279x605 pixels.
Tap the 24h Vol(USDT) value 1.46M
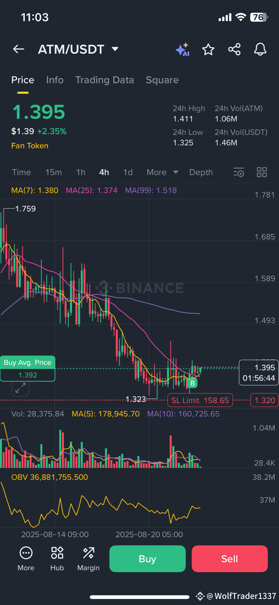click(x=226, y=143)
